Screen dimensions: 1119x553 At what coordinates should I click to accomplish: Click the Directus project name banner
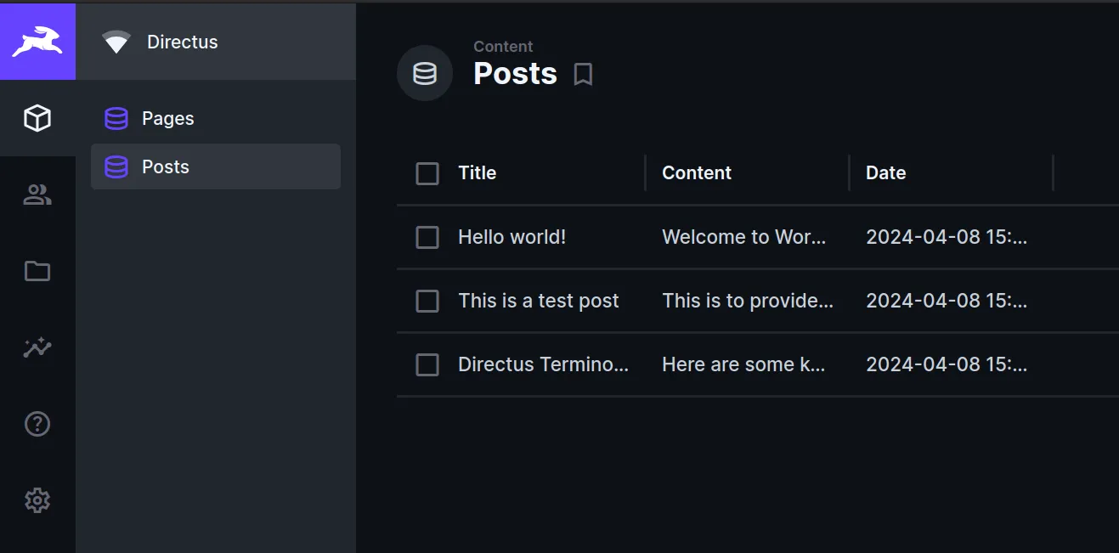pyautogui.click(x=184, y=41)
